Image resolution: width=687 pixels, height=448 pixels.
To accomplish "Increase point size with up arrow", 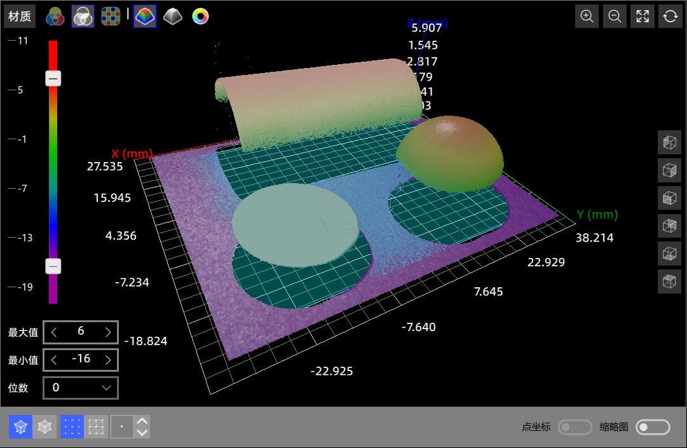I will (x=142, y=421).
